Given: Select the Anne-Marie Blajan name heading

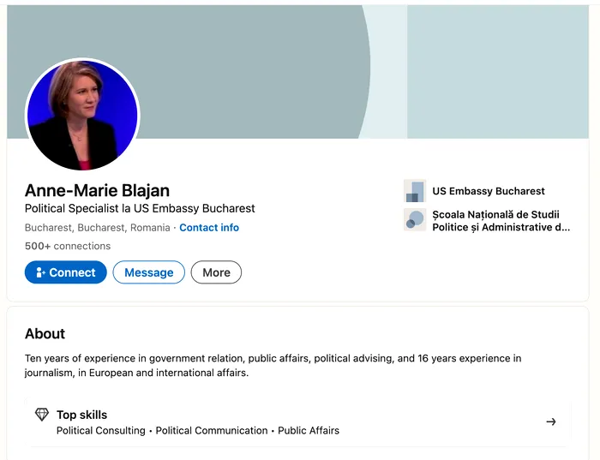Looking at the screenshot, I should click(97, 190).
